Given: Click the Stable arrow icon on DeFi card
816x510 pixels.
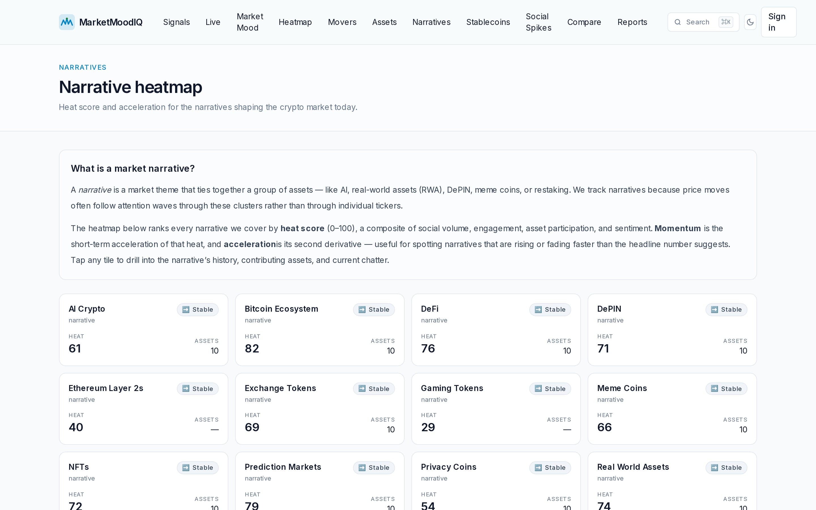Looking at the screenshot, I should (x=538, y=309).
